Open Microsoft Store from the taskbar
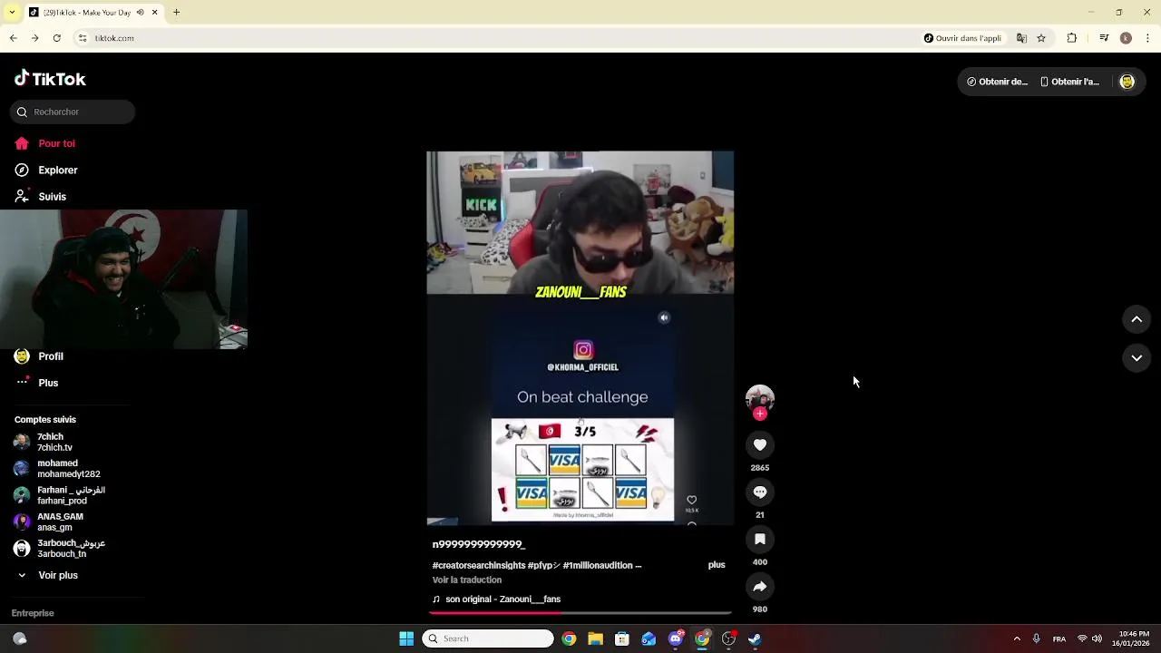Image resolution: width=1161 pixels, height=653 pixels. [x=622, y=638]
